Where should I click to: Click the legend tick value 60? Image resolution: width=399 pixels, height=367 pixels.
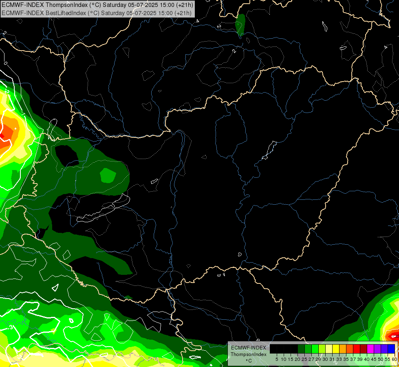[395, 359]
